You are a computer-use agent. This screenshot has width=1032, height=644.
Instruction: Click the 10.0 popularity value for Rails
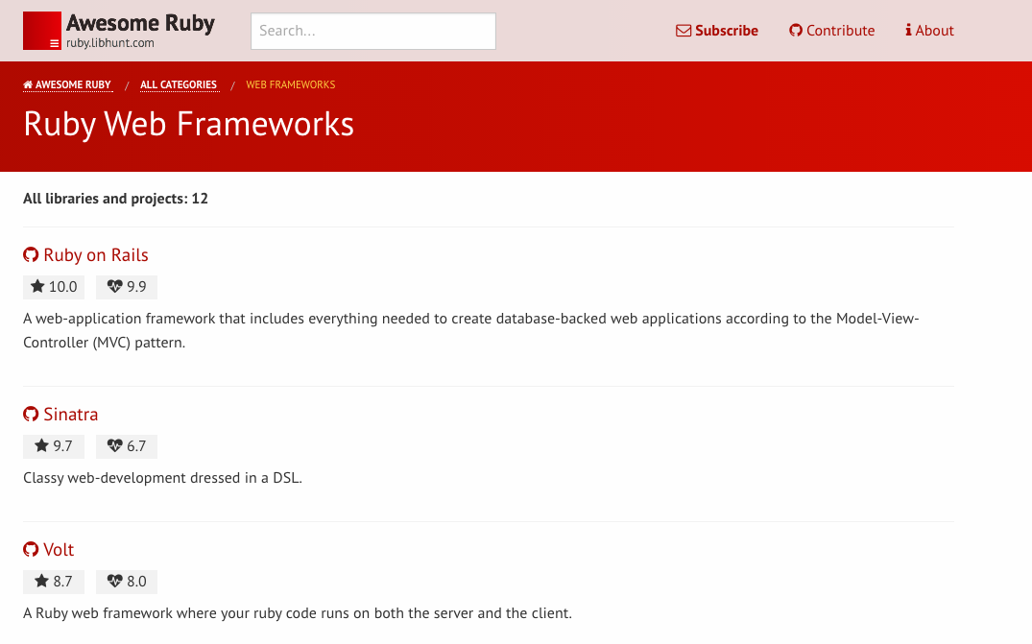coord(62,287)
